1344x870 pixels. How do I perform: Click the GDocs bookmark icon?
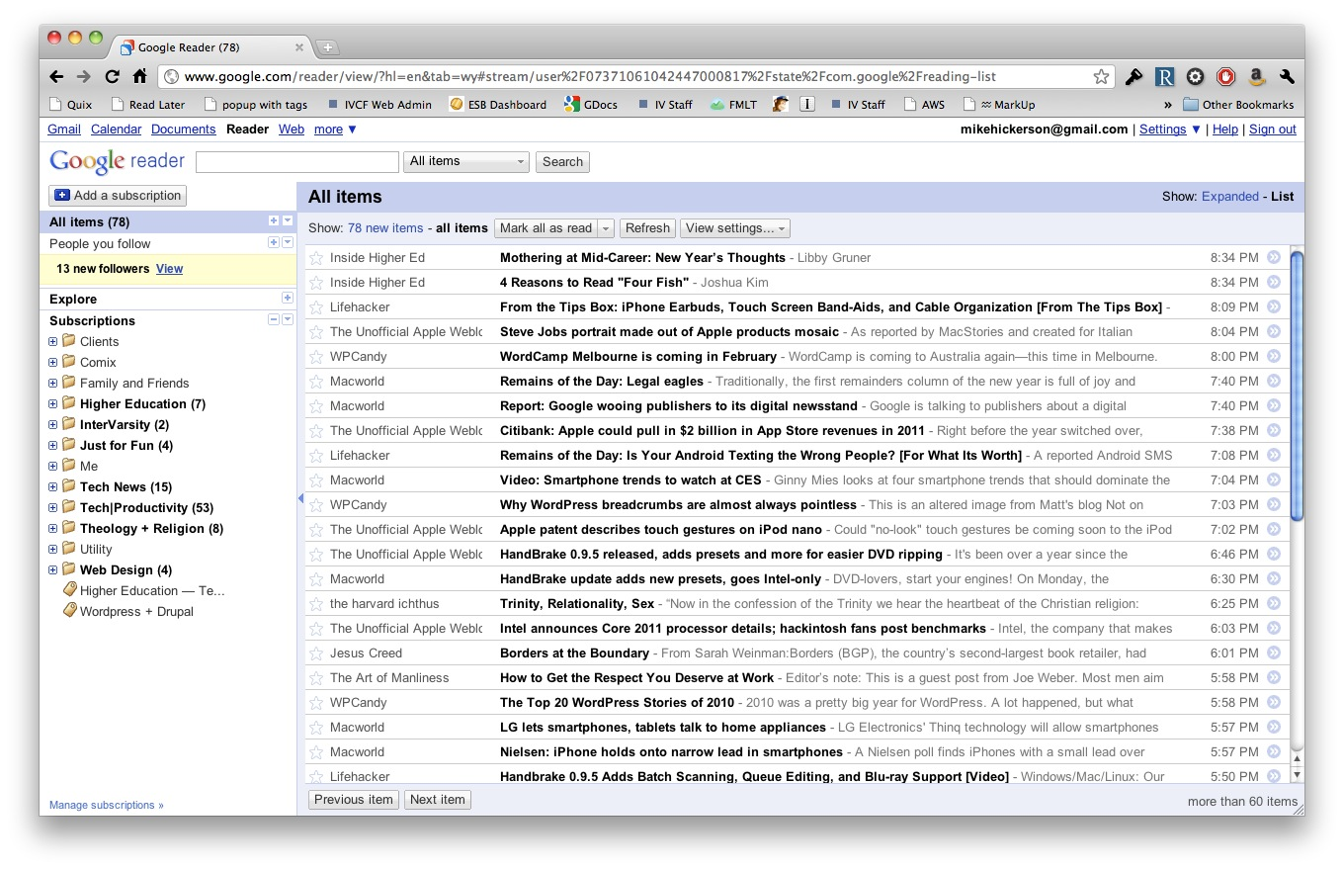(571, 104)
